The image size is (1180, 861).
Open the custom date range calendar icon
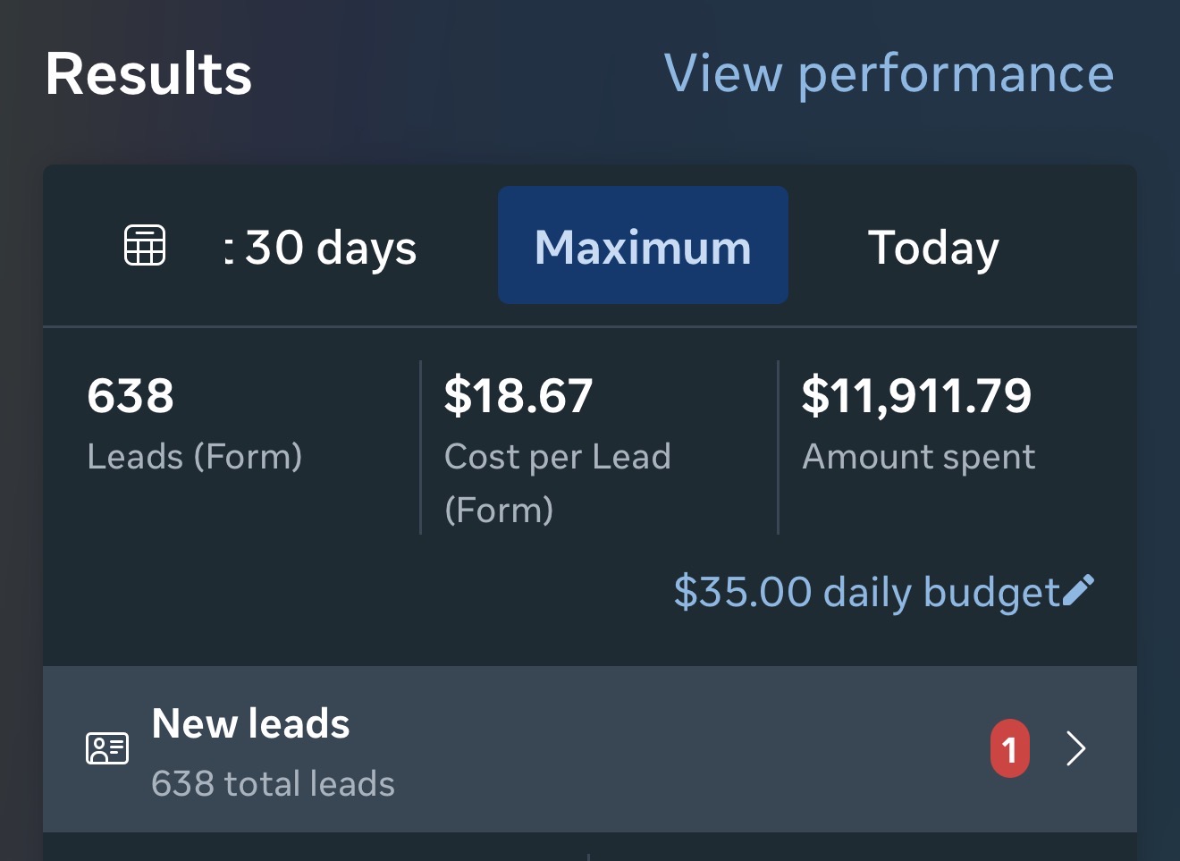click(x=145, y=245)
